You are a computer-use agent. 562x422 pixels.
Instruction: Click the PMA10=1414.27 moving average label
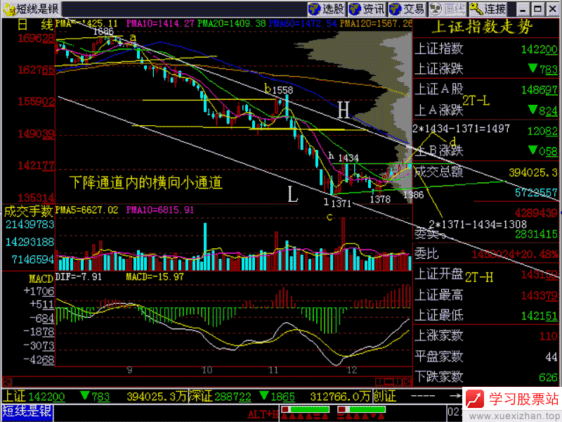tap(160, 24)
